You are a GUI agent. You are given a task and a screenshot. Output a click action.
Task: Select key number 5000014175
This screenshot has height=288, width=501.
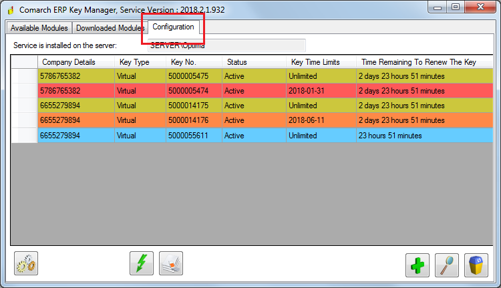coord(194,106)
